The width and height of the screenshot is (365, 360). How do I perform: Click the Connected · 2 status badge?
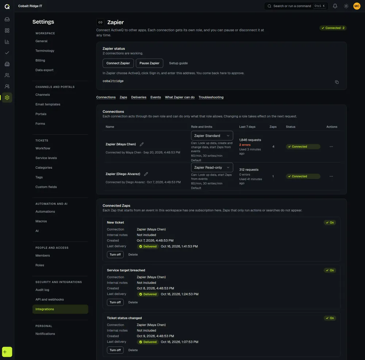(333, 28)
